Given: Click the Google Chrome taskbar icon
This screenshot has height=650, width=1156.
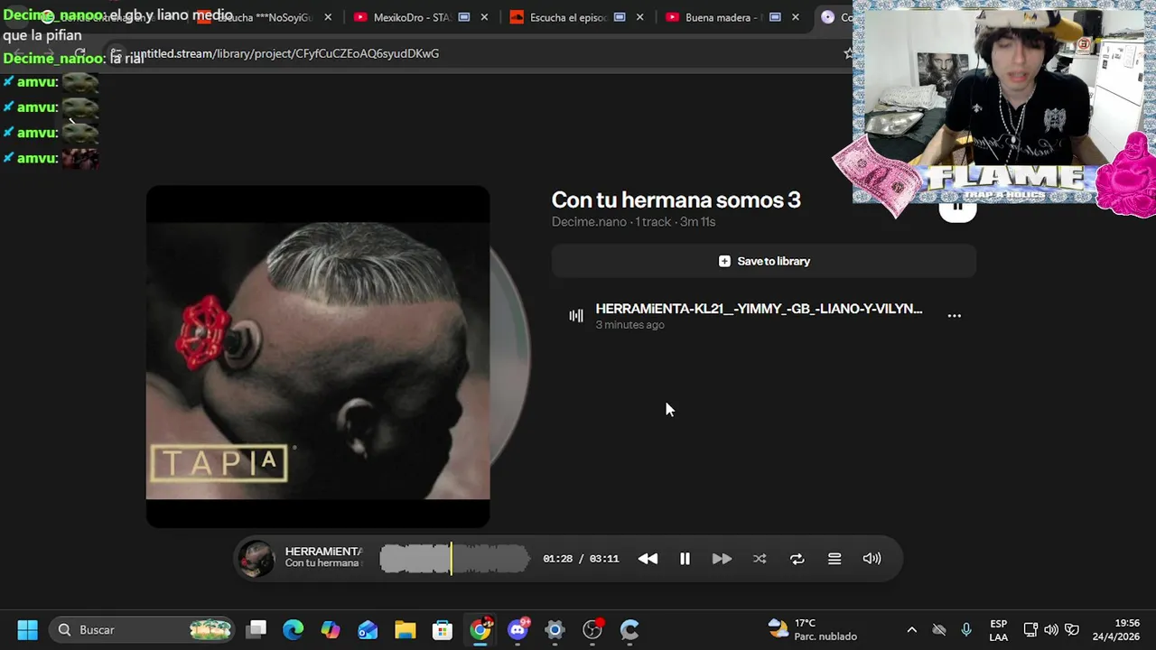Looking at the screenshot, I should pos(480,629).
